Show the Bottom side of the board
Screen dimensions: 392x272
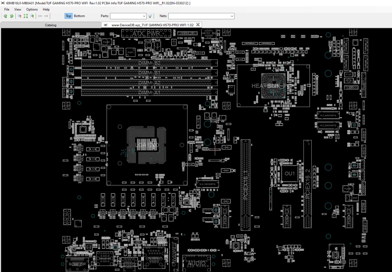pyautogui.click(x=79, y=16)
